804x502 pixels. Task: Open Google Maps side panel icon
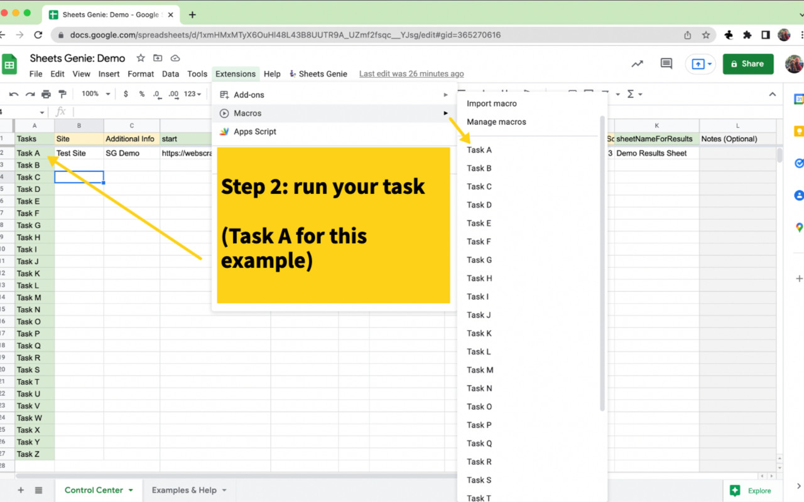coord(799,227)
